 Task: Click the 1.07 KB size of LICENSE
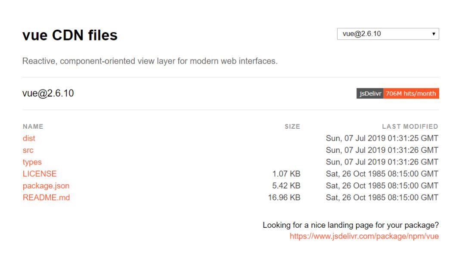tap(286, 174)
